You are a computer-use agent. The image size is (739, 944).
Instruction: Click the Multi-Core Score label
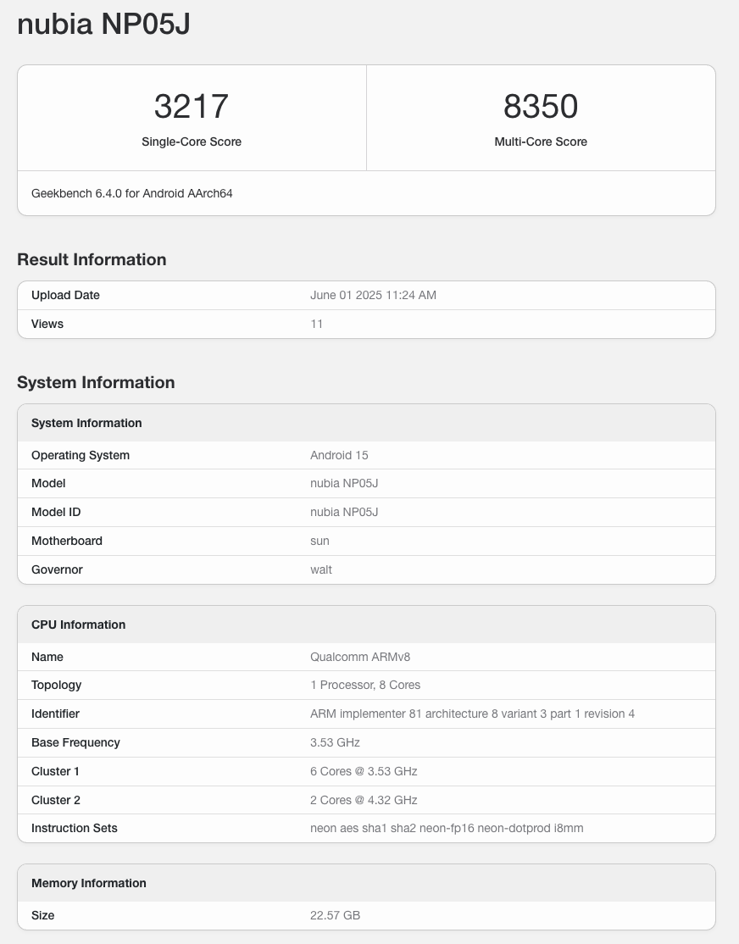[x=541, y=142]
